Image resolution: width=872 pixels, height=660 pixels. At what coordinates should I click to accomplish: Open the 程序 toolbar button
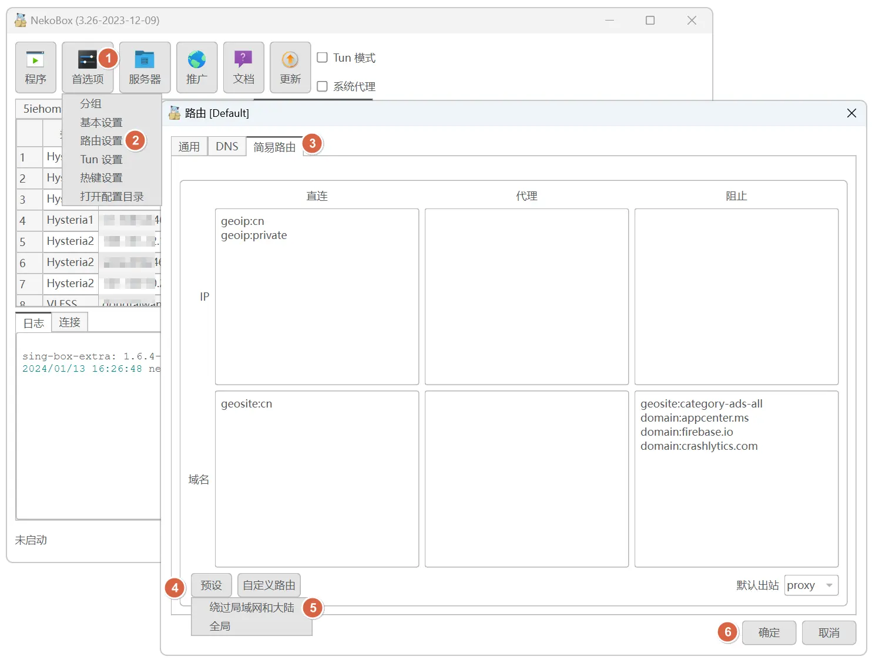(x=36, y=68)
